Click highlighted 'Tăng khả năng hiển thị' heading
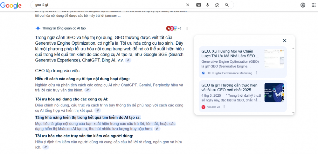Image resolution: width=318 pixels, height=154 pixels. 88,118
